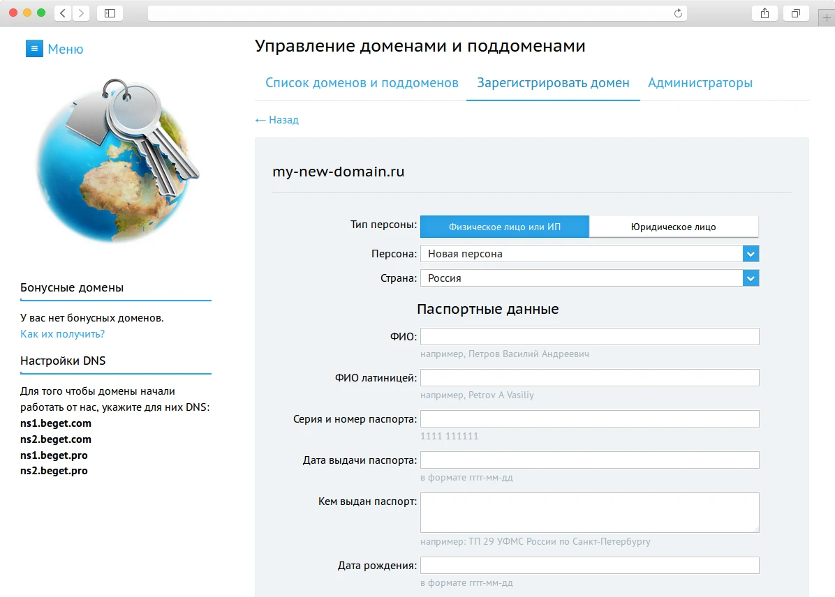Expand the Новая персона selector arrow
Screen dimensions: 835x597
point(751,253)
